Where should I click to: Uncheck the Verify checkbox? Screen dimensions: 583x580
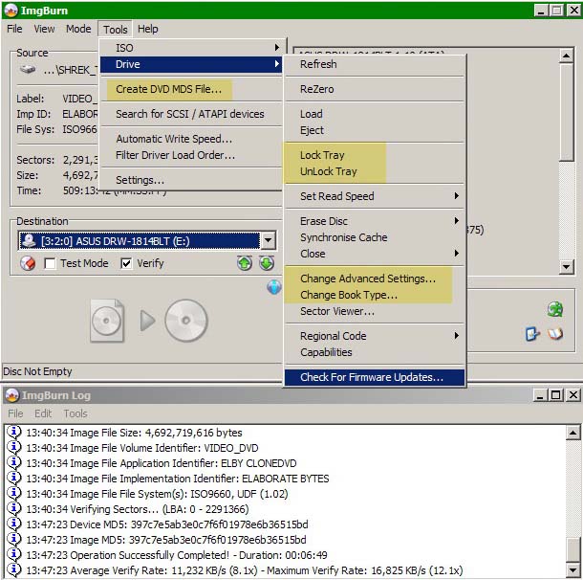pyautogui.click(x=126, y=263)
